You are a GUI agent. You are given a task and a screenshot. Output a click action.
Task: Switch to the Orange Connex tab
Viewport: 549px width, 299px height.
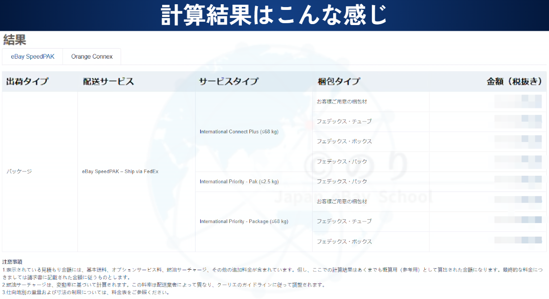92,57
